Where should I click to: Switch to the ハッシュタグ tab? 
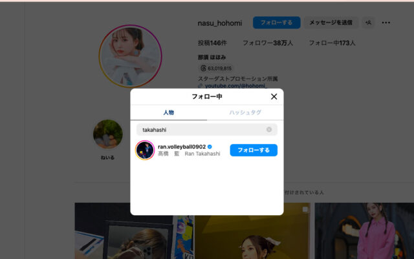click(245, 112)
